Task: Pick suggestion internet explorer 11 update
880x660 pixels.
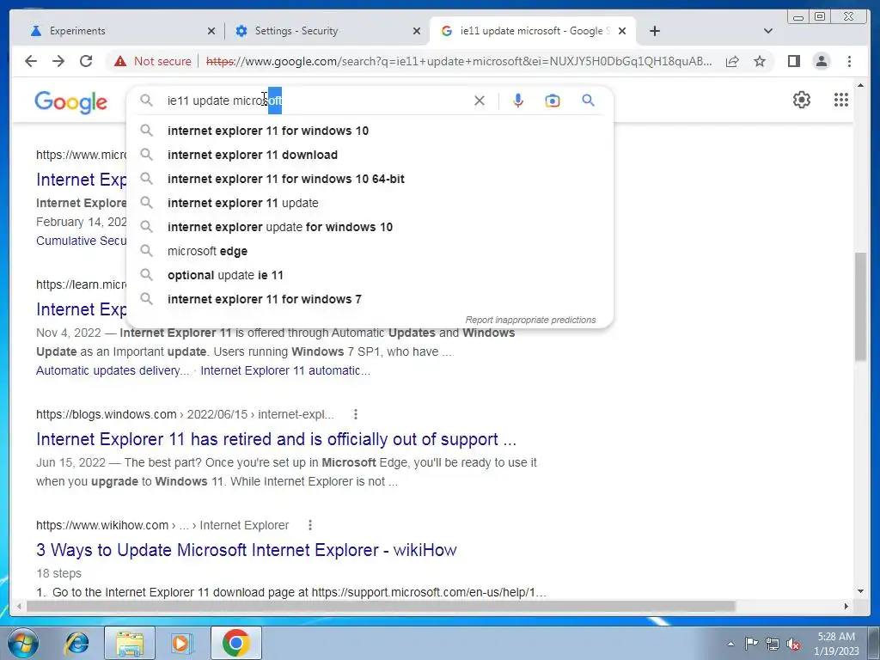Action: point(370,203)
